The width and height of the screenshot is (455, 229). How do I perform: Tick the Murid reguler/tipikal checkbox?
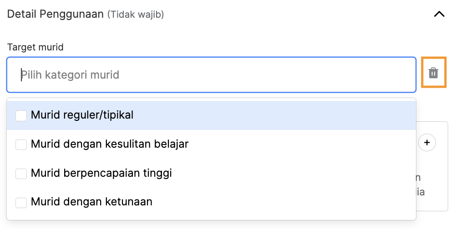(x=21, y=115)
